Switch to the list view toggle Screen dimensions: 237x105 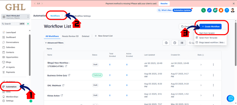pos(182,43)
